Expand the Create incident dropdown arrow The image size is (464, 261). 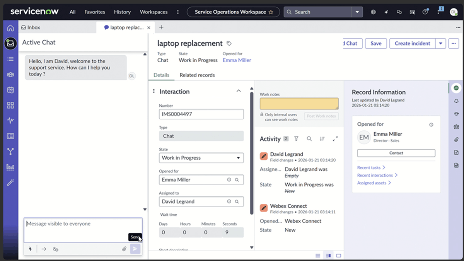pos(440,43)
